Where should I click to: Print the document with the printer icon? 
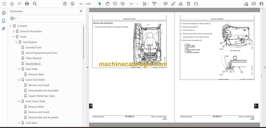pyautogui.click(x=27, y=4)
